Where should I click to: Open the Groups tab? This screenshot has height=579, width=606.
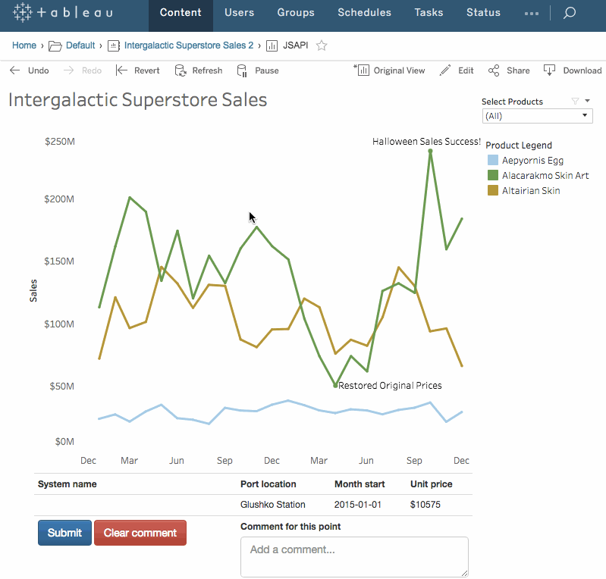[x=296, y=13]
